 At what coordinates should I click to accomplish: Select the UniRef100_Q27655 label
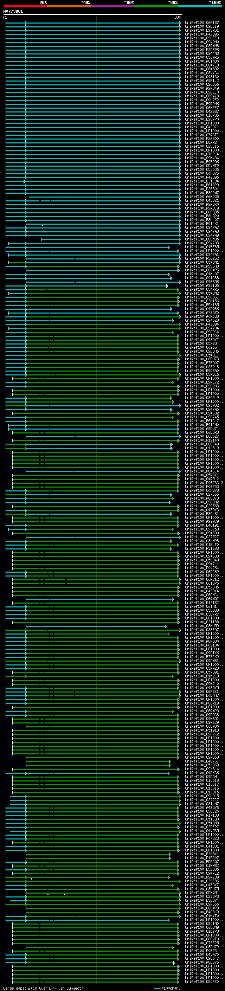201,494
